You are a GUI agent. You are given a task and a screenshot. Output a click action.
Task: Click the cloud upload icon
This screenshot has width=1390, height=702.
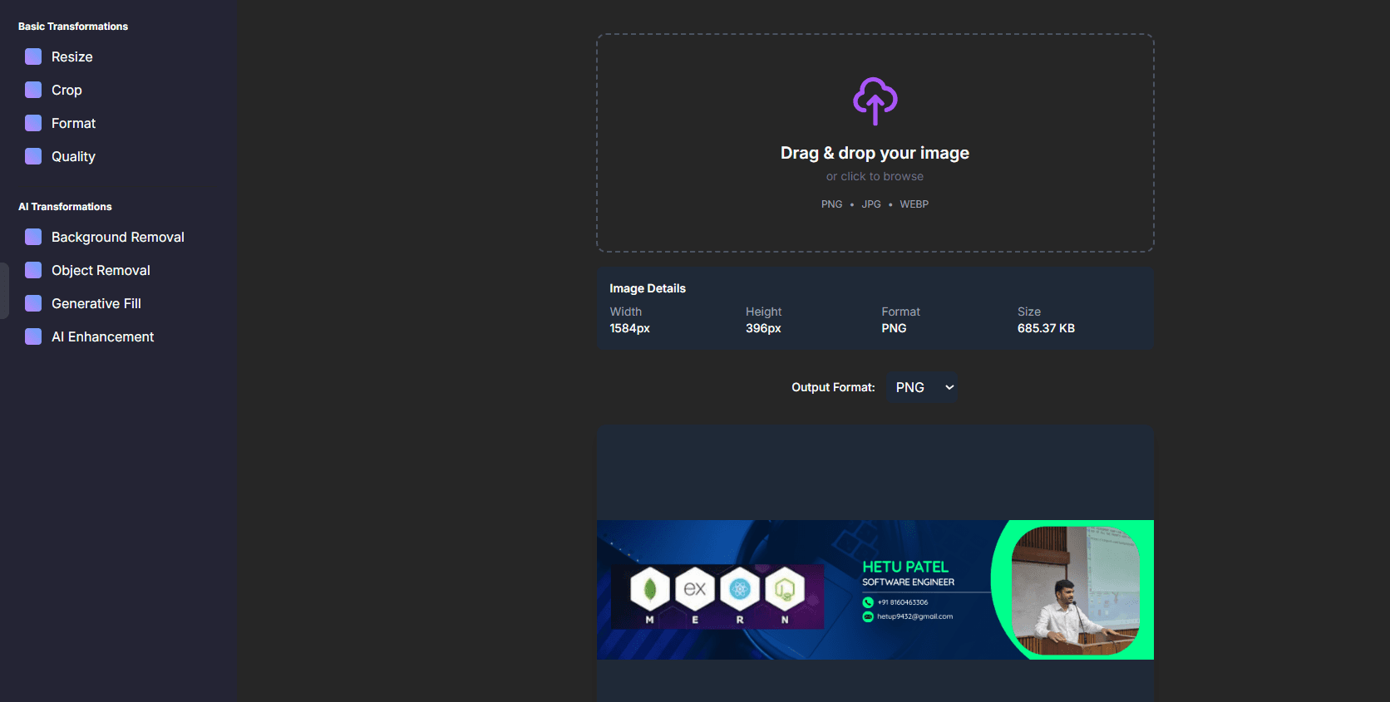875,101
